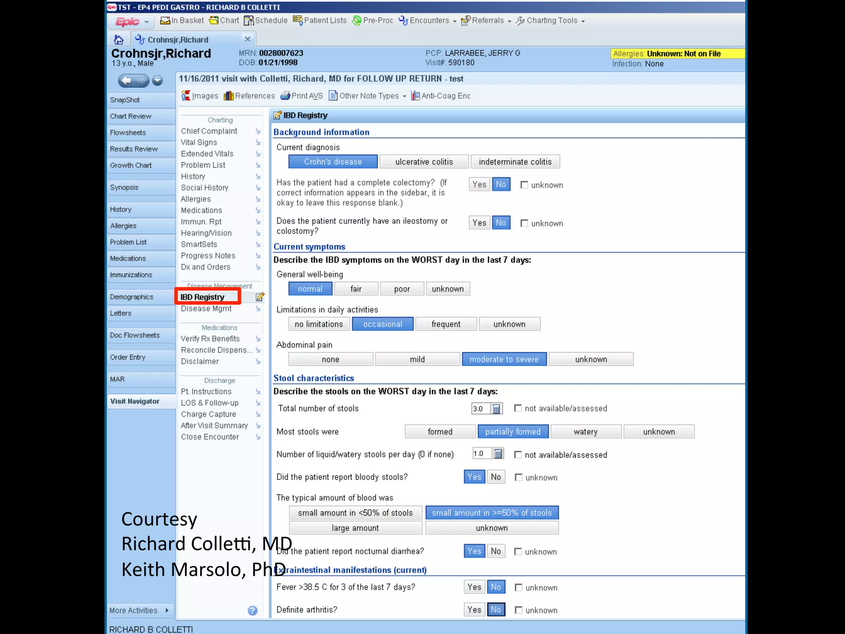The width and height of the screenshot is (845, 634).
Task: Check not available/assessed for total stools
Action: pos(518,408)
